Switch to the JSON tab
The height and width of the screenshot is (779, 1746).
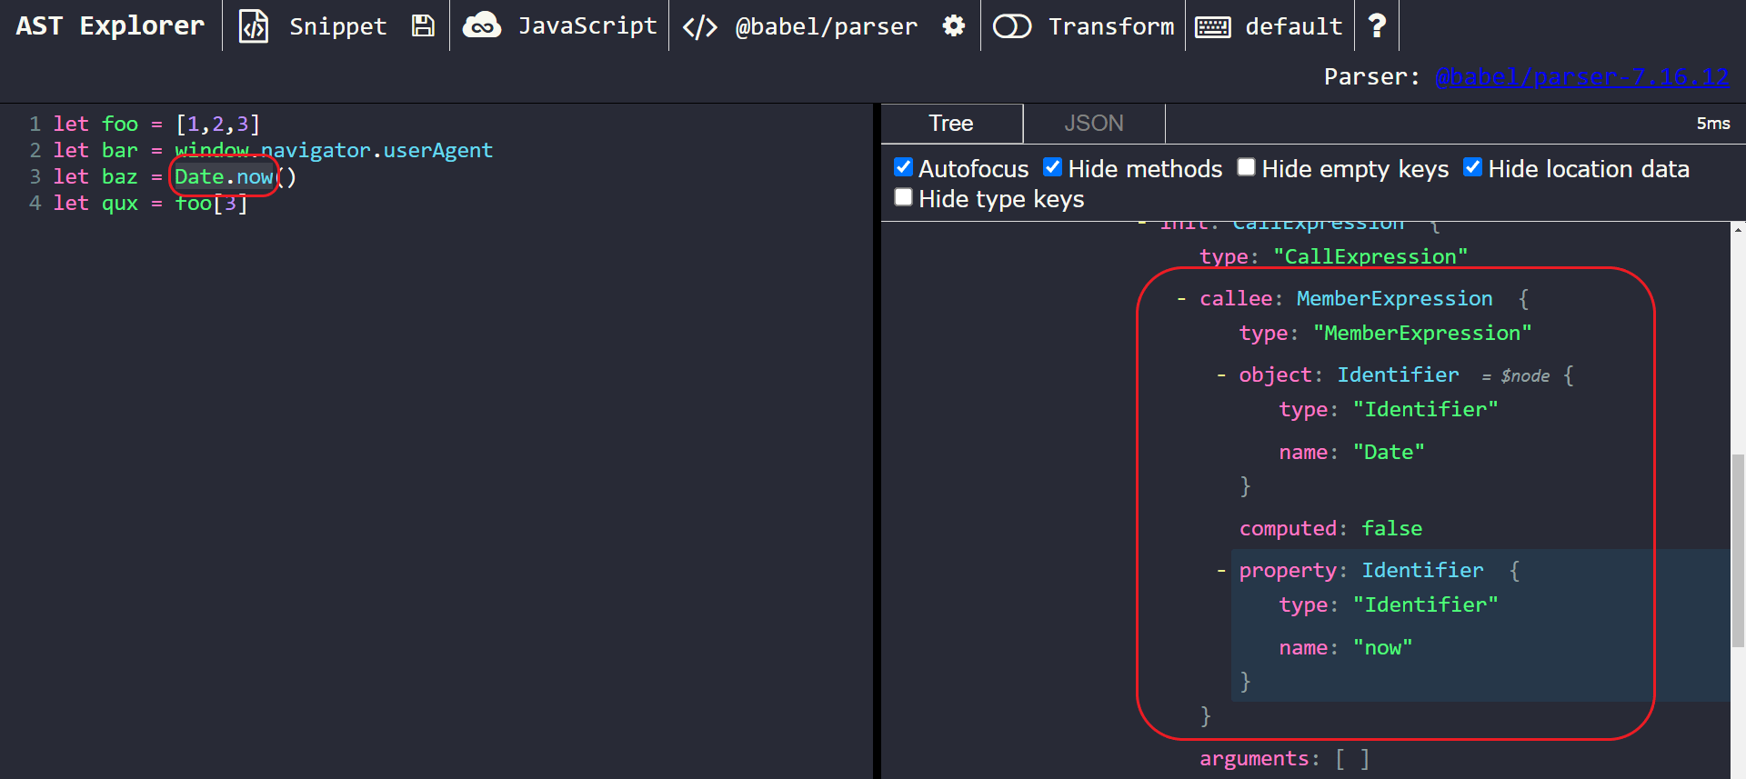(x=1094, y=124)
